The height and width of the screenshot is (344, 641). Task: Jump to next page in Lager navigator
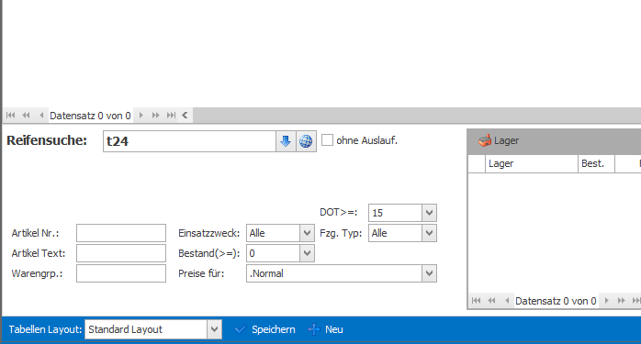tap(622, 301)
